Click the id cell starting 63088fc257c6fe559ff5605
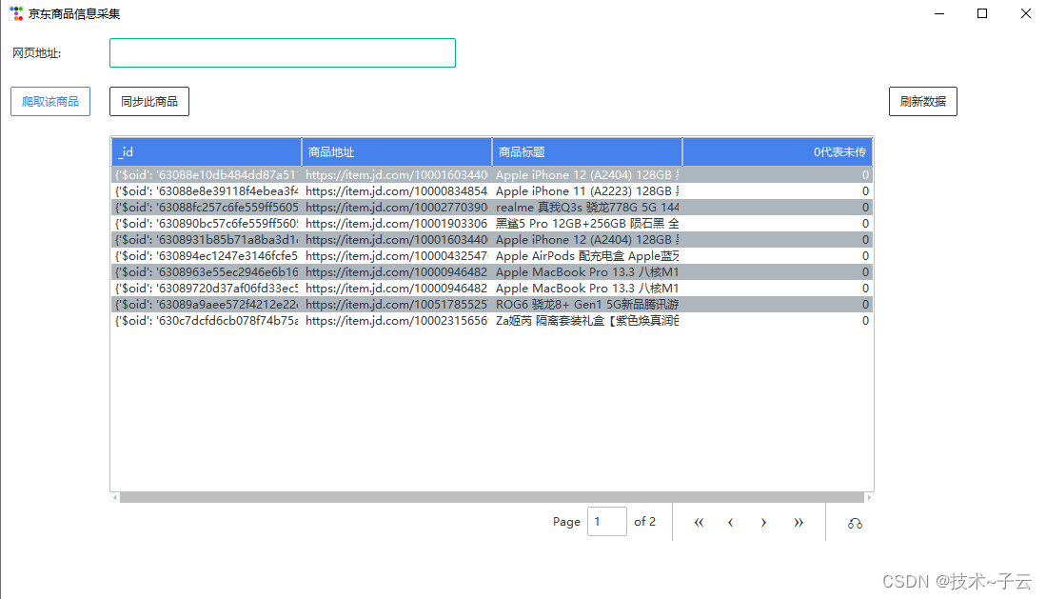Viewport: 1046px width, 599px height. coord(207,207)
